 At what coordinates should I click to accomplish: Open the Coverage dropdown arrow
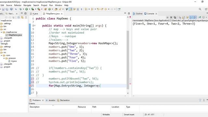[35, 9]
